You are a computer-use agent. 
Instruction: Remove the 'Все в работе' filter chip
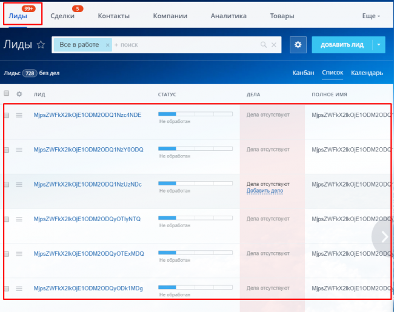click(108, 45)
